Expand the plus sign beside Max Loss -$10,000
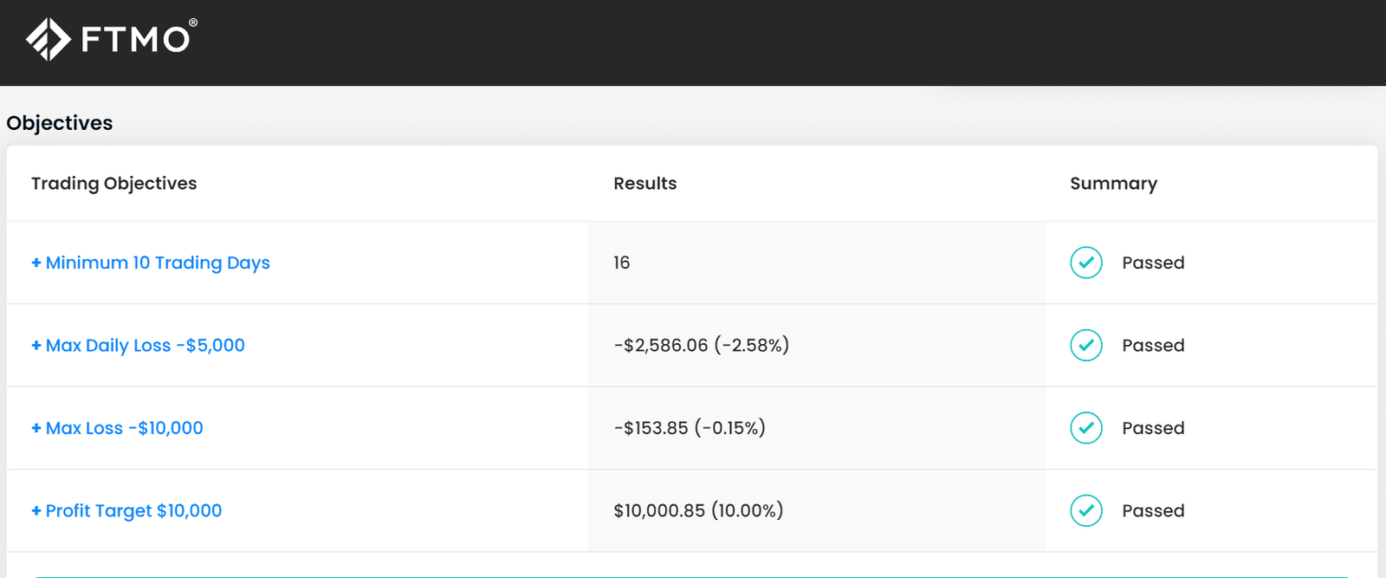The height and width of the screenshot is (578, 1386). tap(36, 428)
